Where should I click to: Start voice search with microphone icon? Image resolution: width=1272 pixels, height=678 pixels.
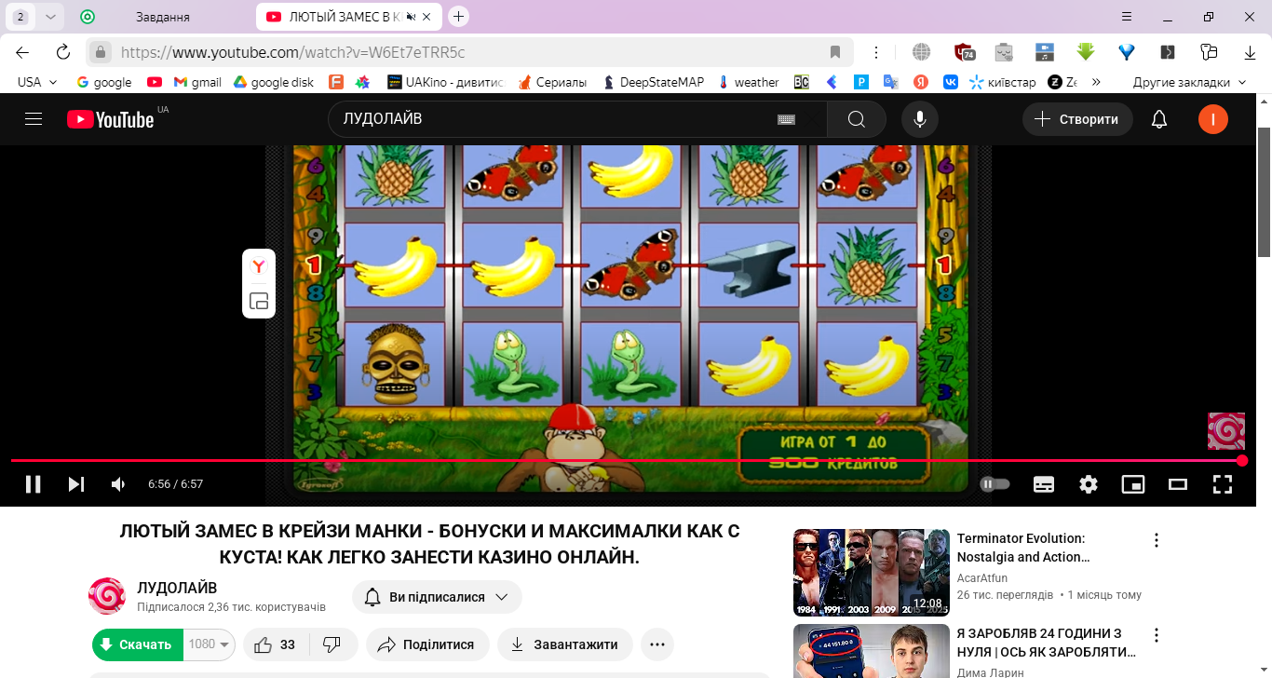(x=920, y=119)
